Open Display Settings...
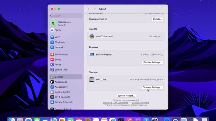This screenshot has height=121, width=216. point(153,62)
